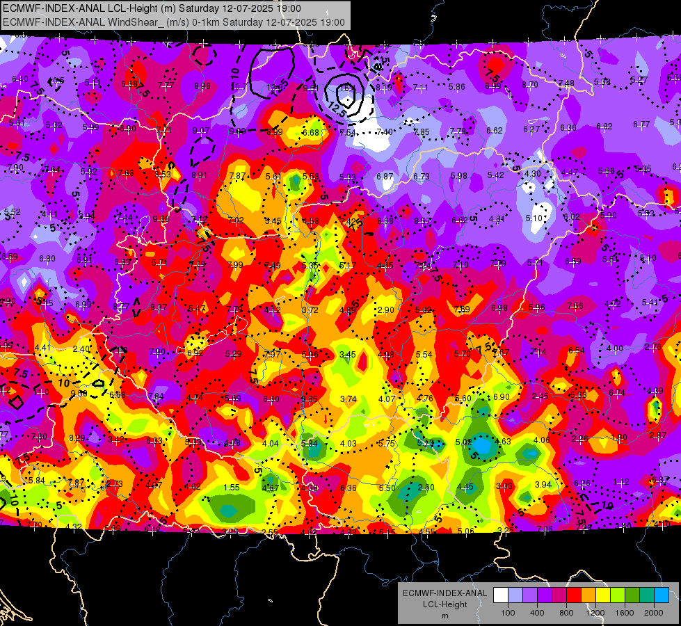Click the wind shear value 9.60
681x626 pixels.
(x=161, y=219)
